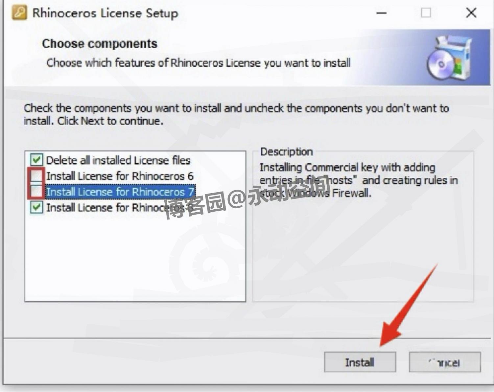The width and height of the screenshot is (494, 392).
Task: Tick the Rhinoceros 7 license checkbox
Action: pyautogui.click(x=36, y=192)
